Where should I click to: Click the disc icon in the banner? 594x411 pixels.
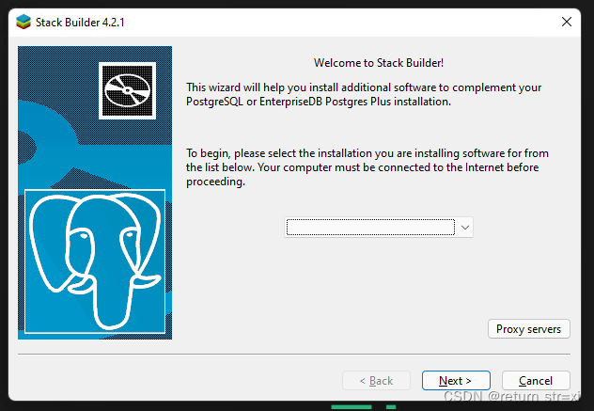click(x=127, y=90)
